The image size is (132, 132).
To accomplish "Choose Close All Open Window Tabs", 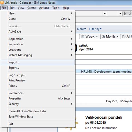I will click(x=38, y=111).
